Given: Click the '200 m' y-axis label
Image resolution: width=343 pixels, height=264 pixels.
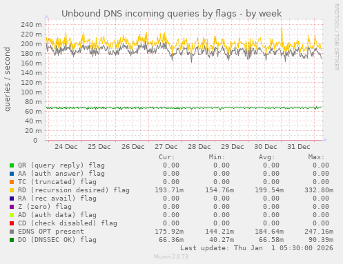Looking at the screenshot, I should pos(31,44).
